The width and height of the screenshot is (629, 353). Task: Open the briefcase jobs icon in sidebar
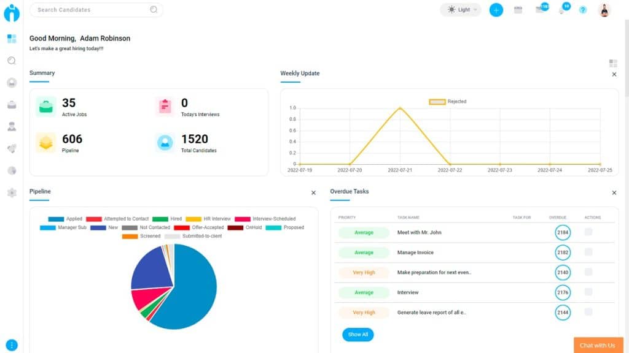[x=12, y=105]
